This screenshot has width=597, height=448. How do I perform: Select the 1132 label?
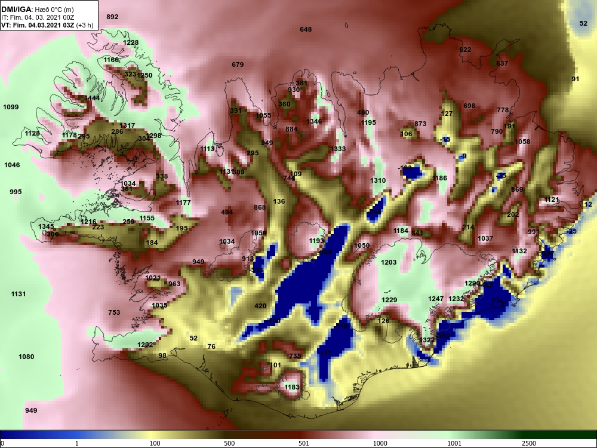519,251
